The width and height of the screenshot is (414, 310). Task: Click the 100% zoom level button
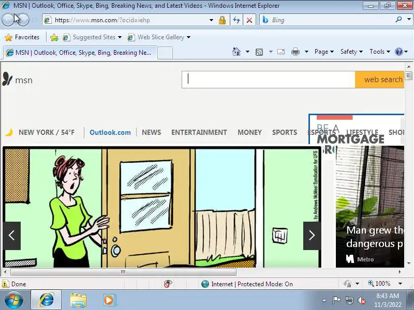[x=379, y=284]
